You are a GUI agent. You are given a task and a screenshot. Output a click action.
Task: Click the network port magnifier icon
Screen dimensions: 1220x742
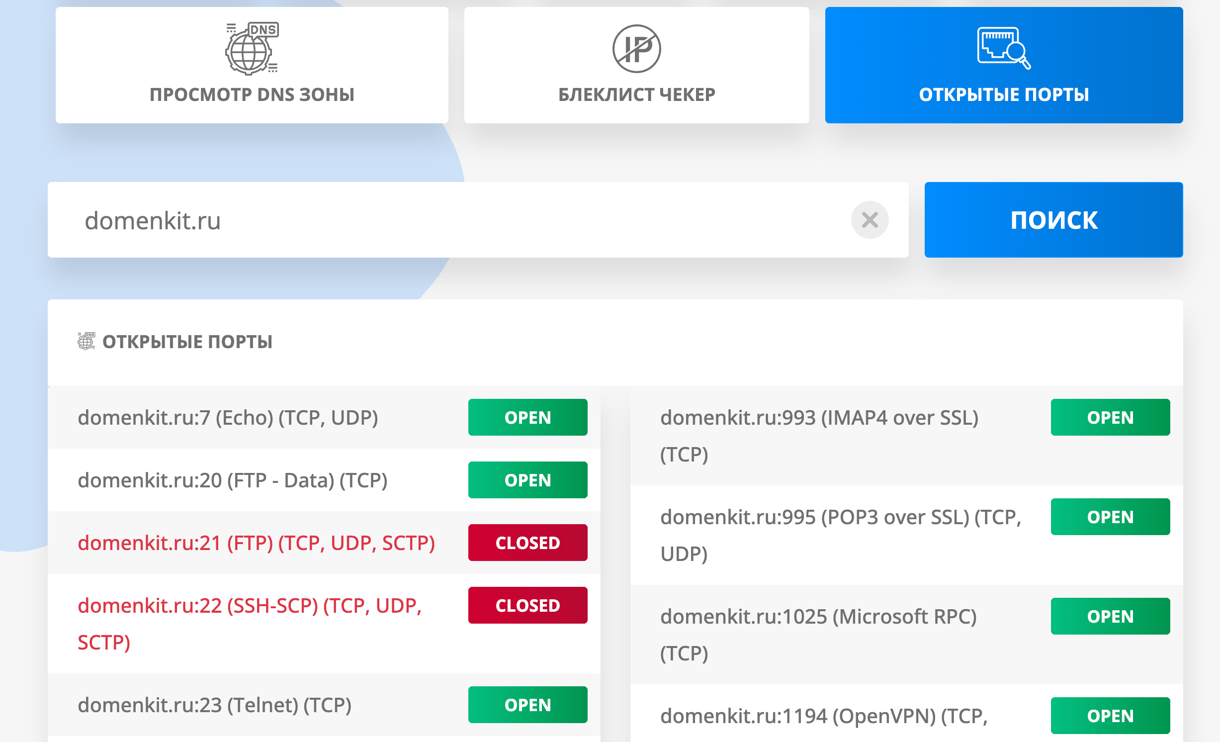tap(1003, 48)
